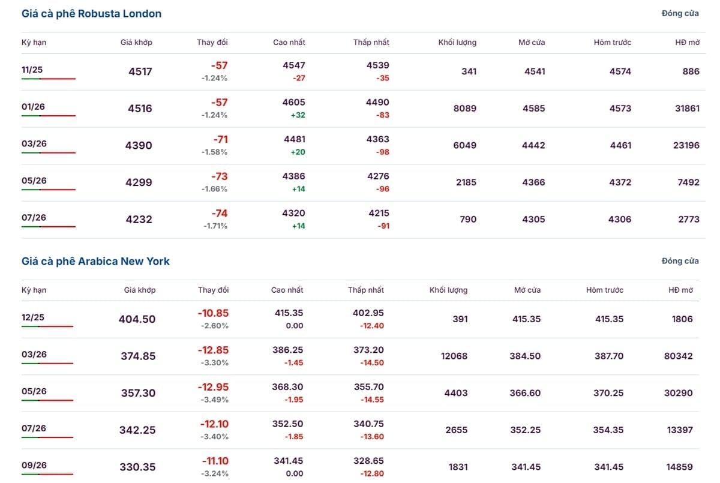
Task: Click the Robusta 01/26 matched price 4516
Action: click(x=140, y=109)
